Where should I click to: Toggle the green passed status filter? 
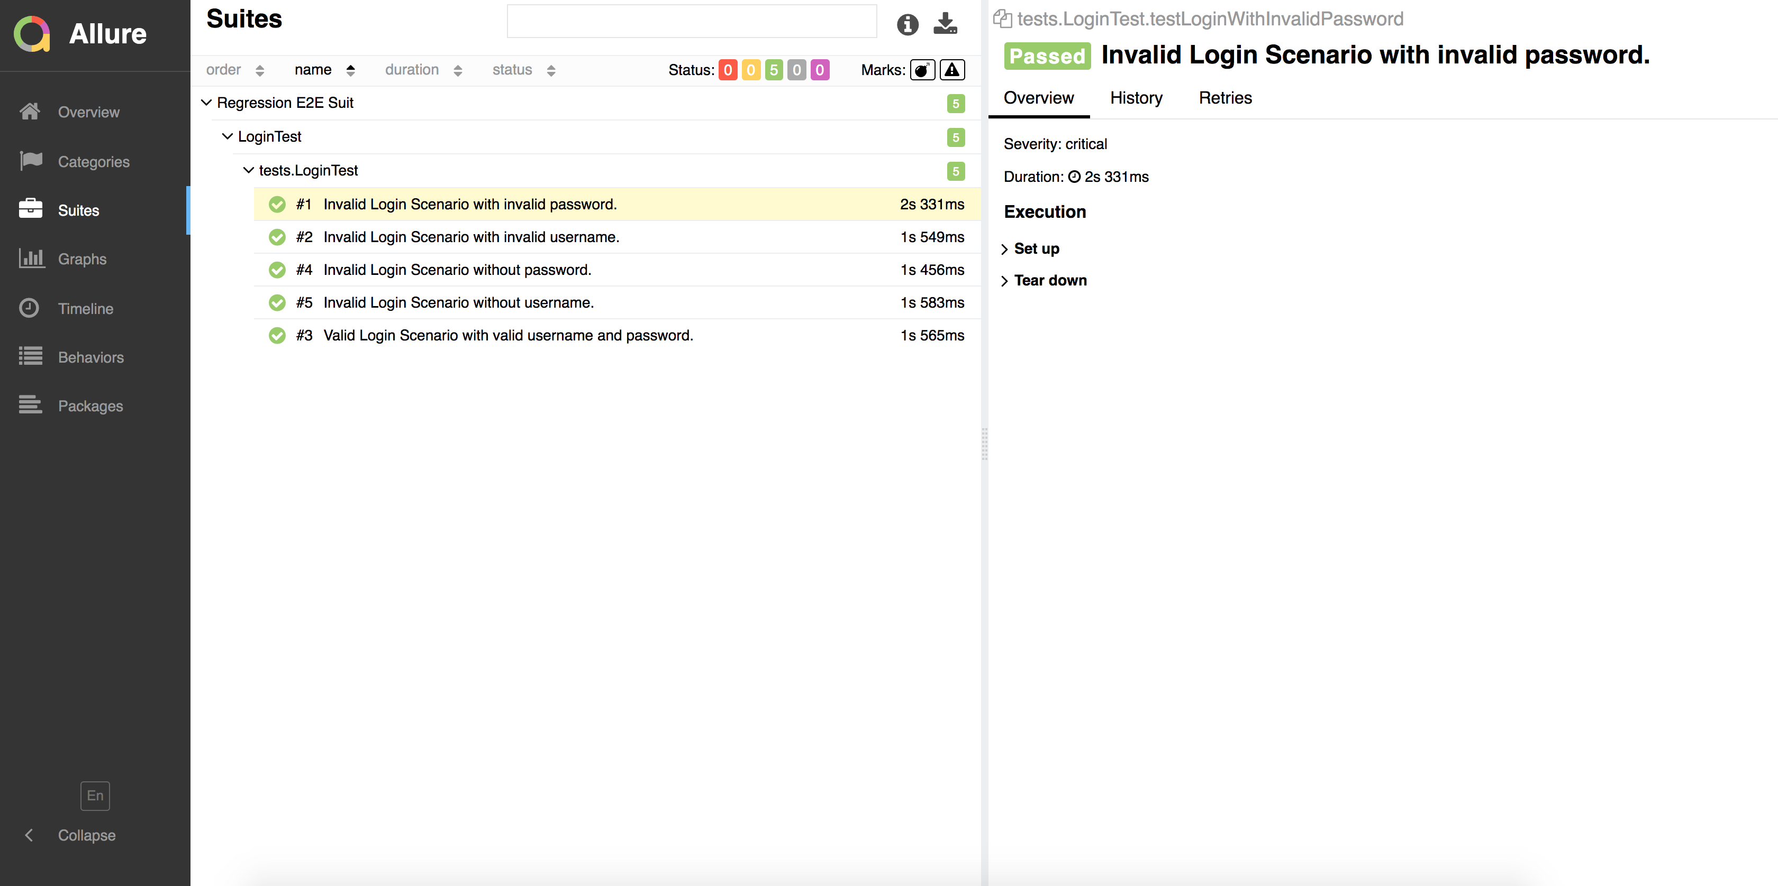click(x=774, y=70)
